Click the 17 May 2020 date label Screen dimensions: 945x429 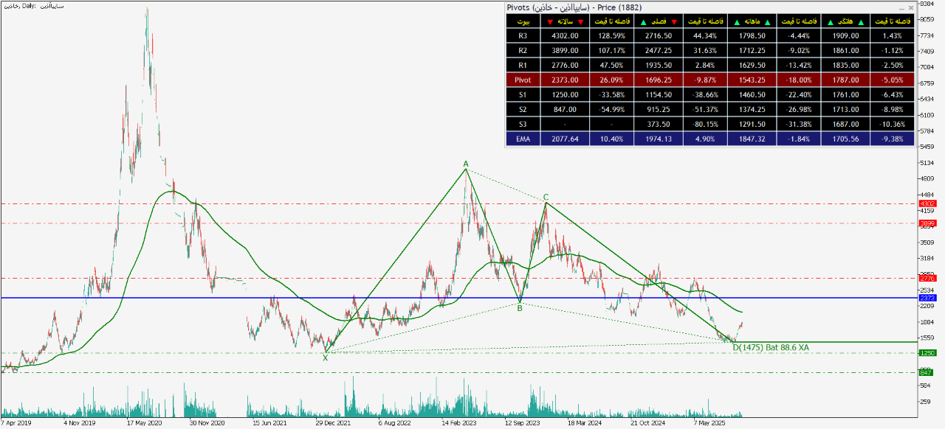144,424
